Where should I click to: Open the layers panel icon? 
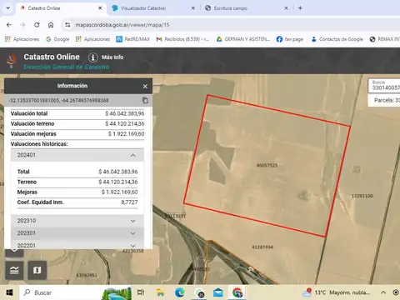point(14,270)
